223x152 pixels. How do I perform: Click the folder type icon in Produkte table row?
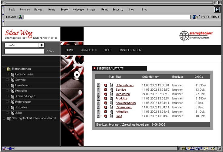(112, 99)
